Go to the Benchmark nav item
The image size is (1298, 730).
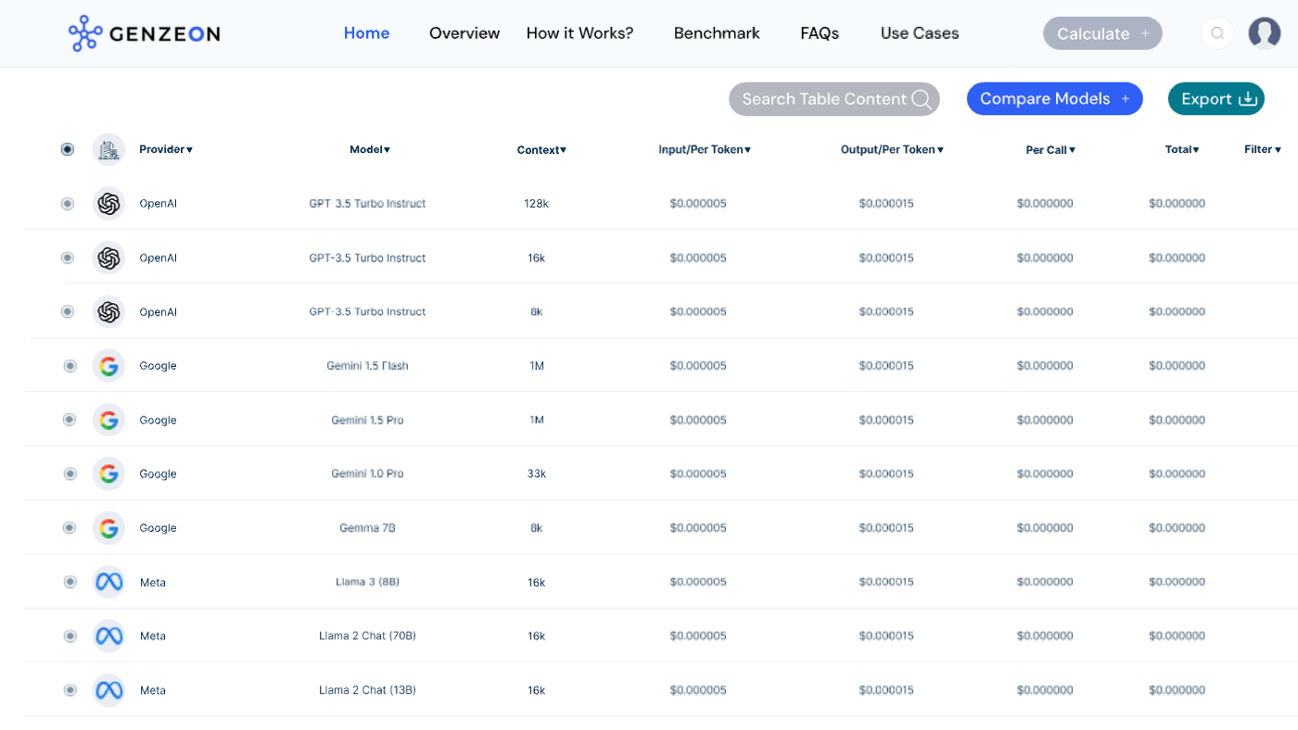(x=716, y=33)
